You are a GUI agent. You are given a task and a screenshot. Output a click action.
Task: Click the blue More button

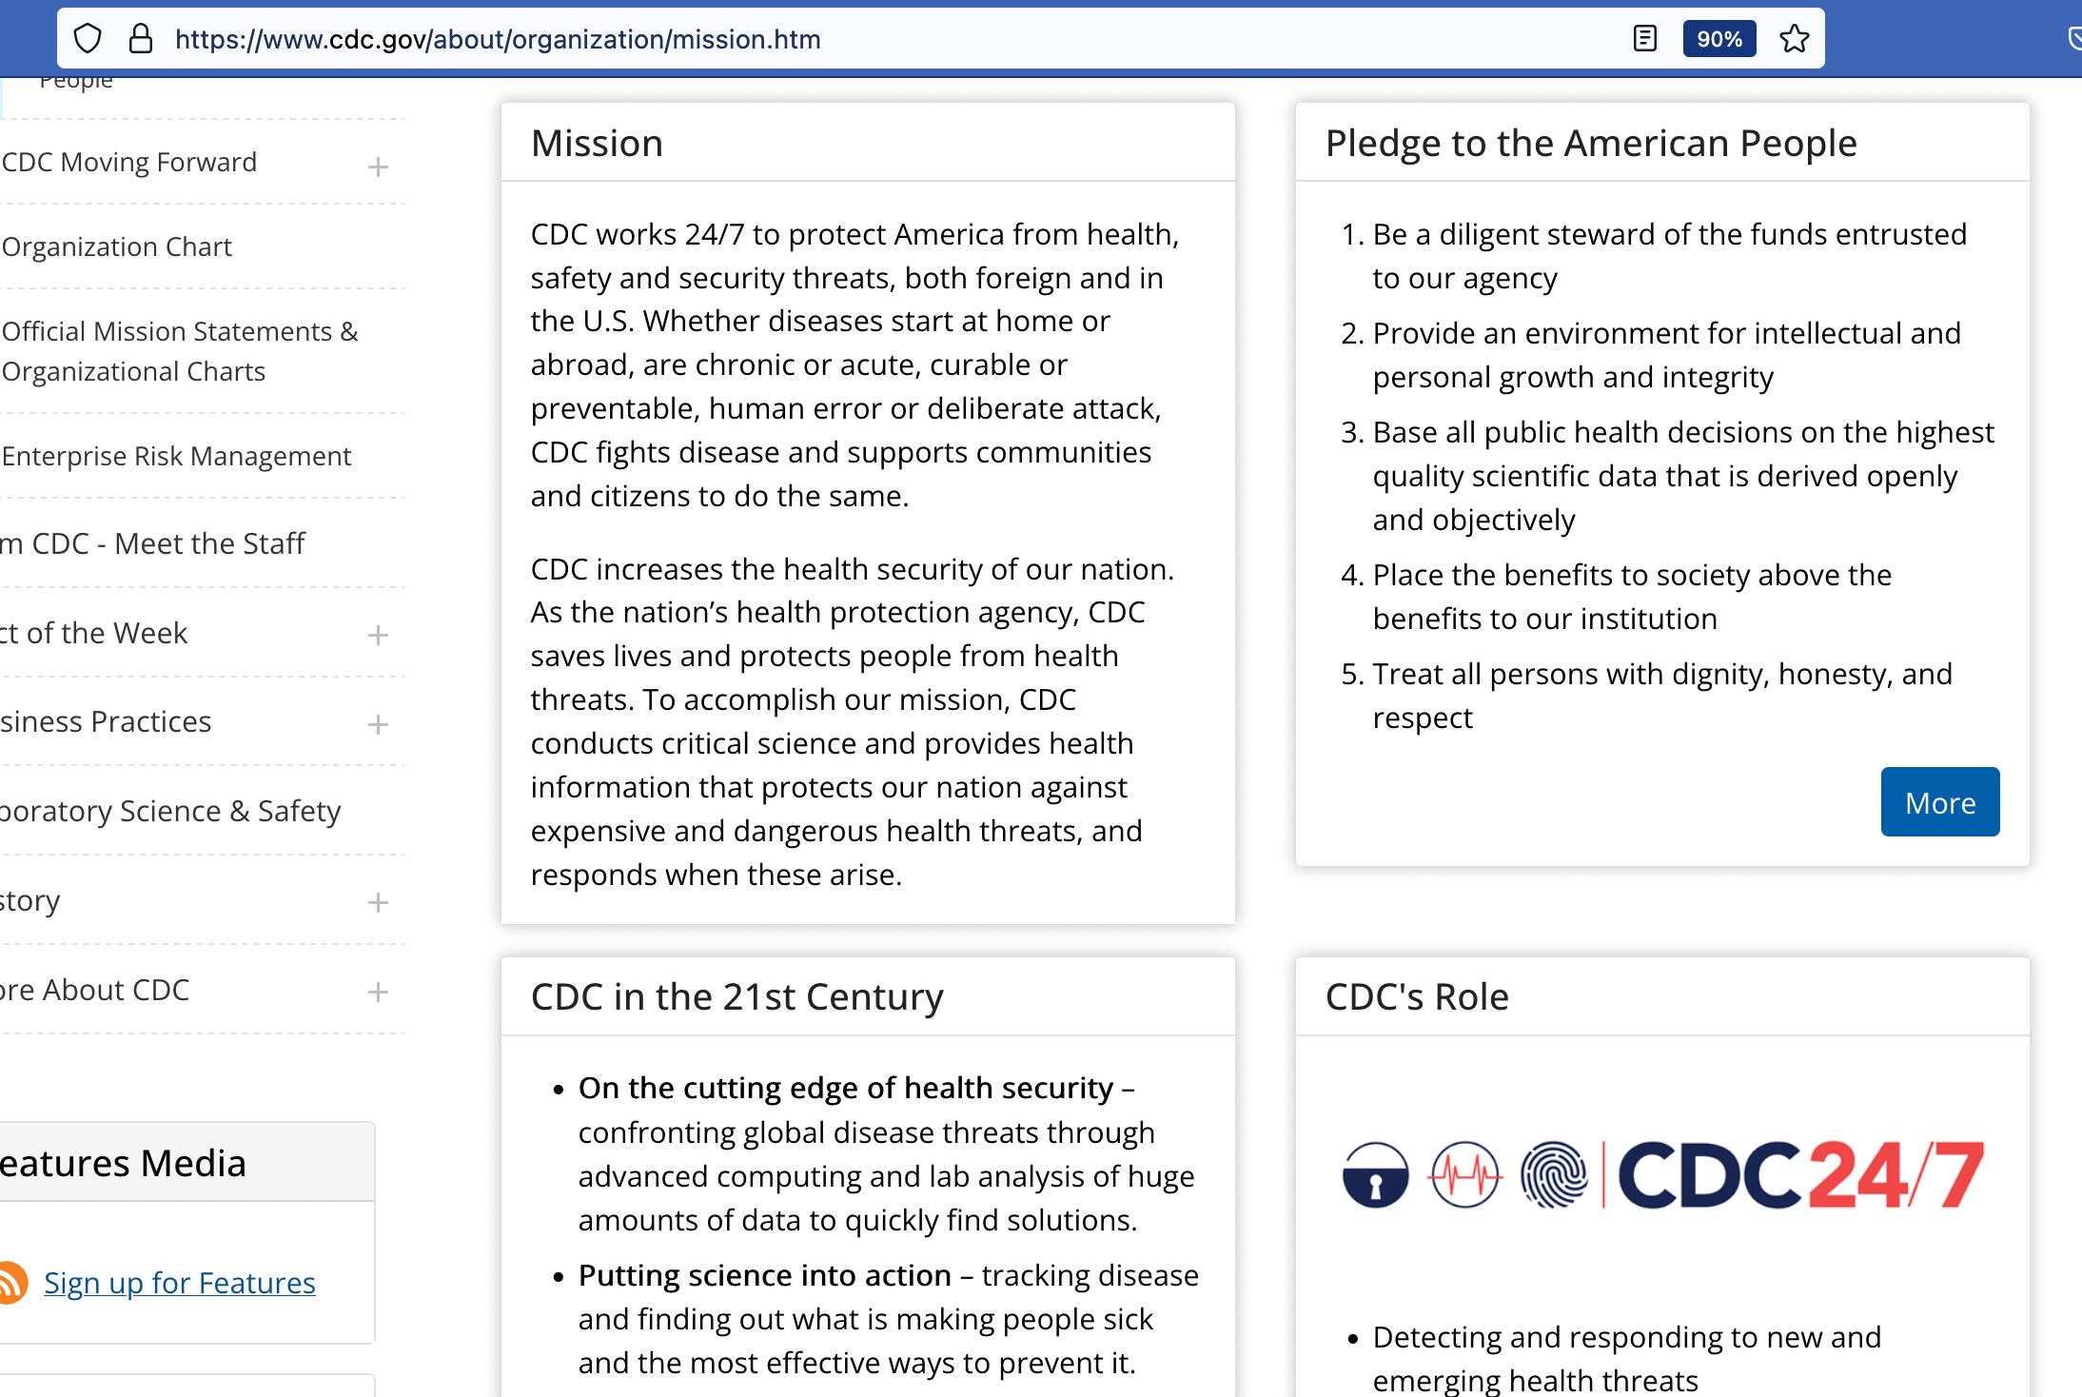[1939, 802]
